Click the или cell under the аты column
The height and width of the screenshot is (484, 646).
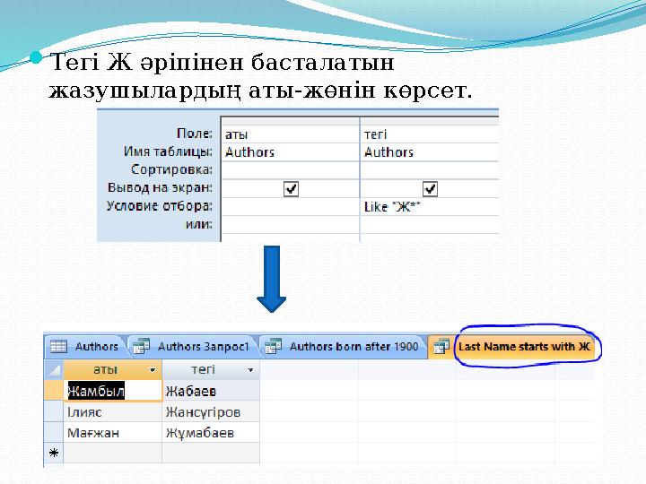pos(291,225)
